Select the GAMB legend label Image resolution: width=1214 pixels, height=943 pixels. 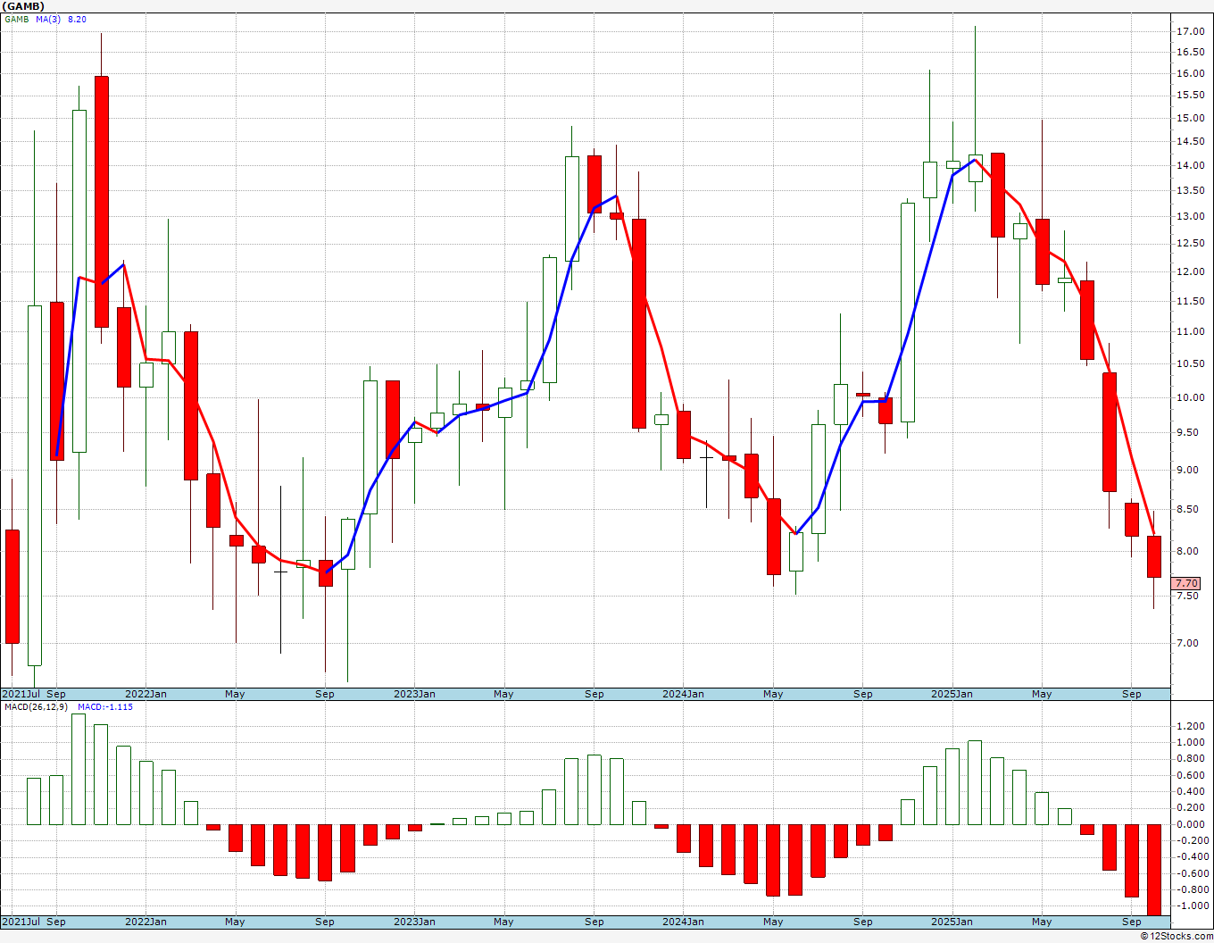tap(16, 19)
